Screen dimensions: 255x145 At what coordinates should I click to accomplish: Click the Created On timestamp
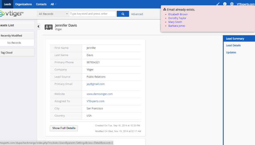pyautogui.click(x=117, y=126)
